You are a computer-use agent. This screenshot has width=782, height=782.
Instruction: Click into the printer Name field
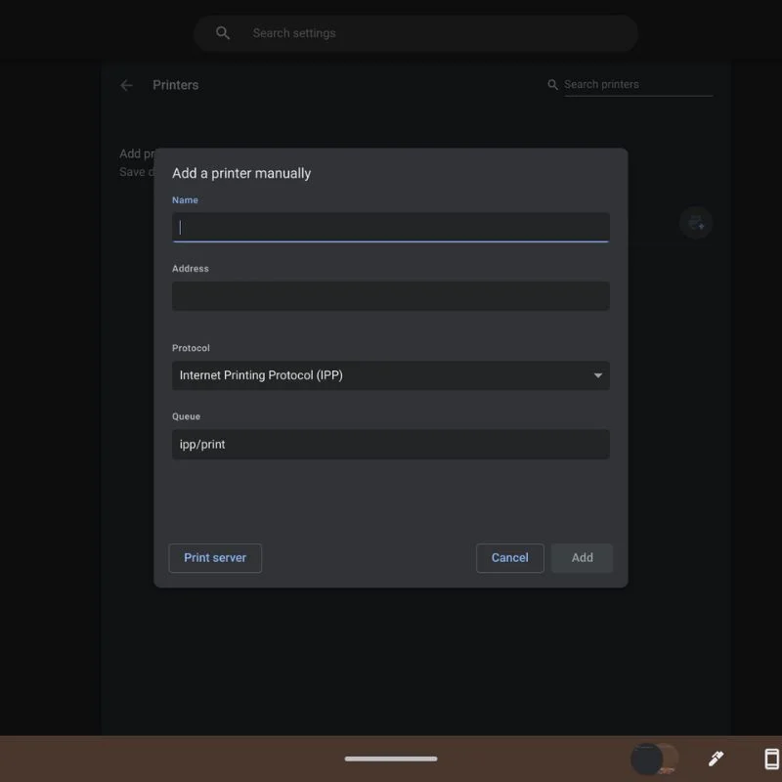point(391,228)
